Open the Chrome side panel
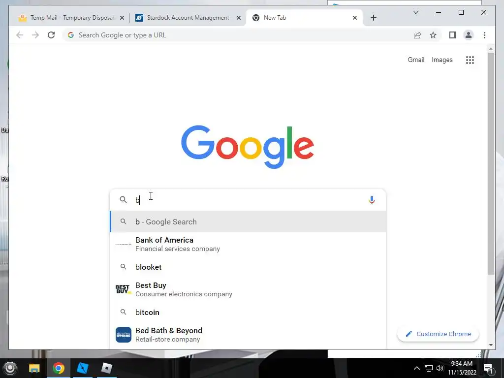 coord(453,35)
